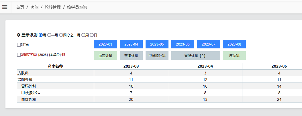Click value 13 in the 血管外科 row
302x116 pixels.
(205, 99)
